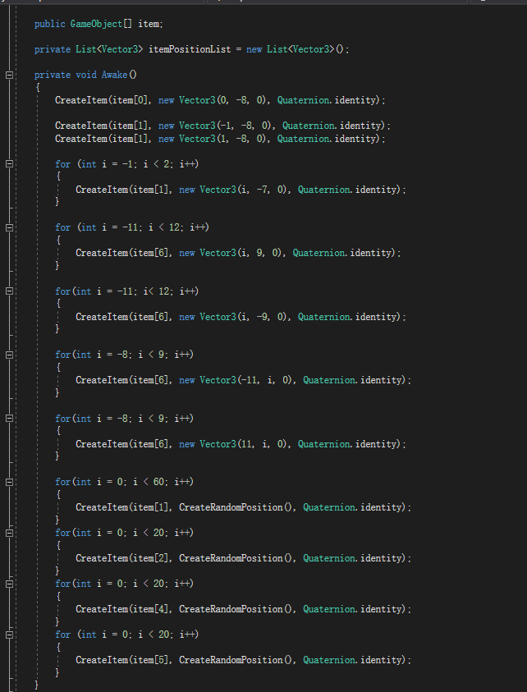Click the private keyword before void Awake
Screen dimensions: 527x692
52,75
